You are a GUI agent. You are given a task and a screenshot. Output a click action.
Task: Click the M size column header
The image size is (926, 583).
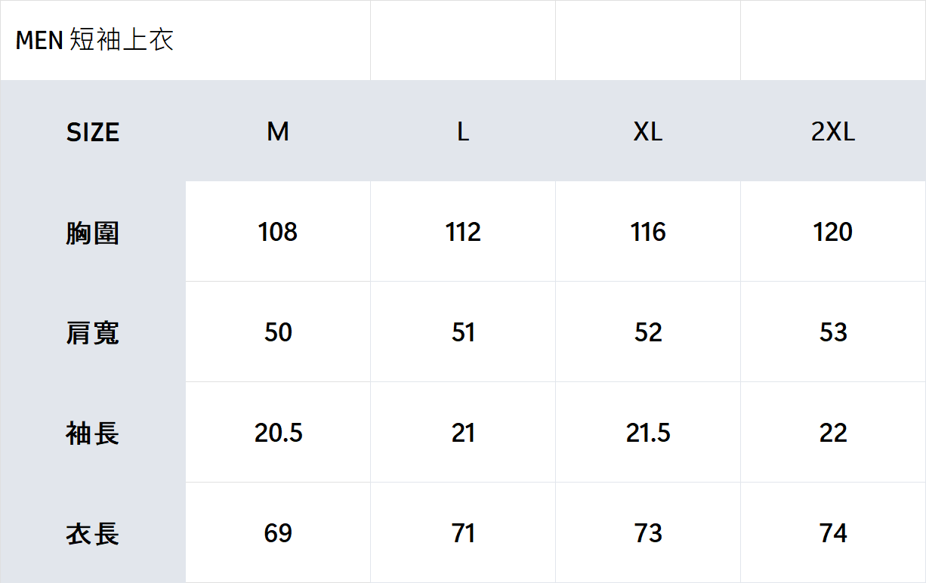(x=278, y=132)
